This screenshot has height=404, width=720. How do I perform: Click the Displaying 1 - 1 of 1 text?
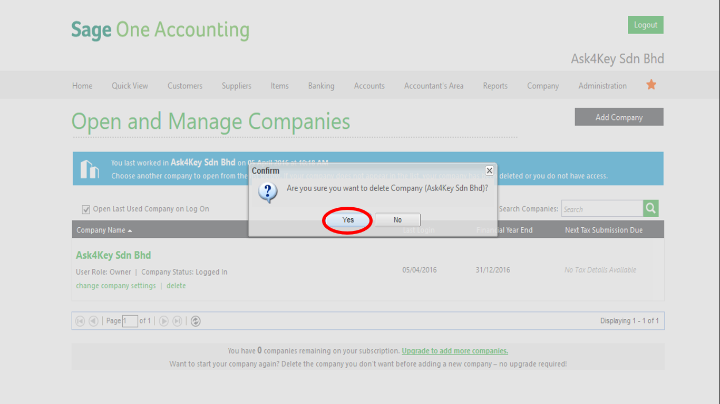630,321
